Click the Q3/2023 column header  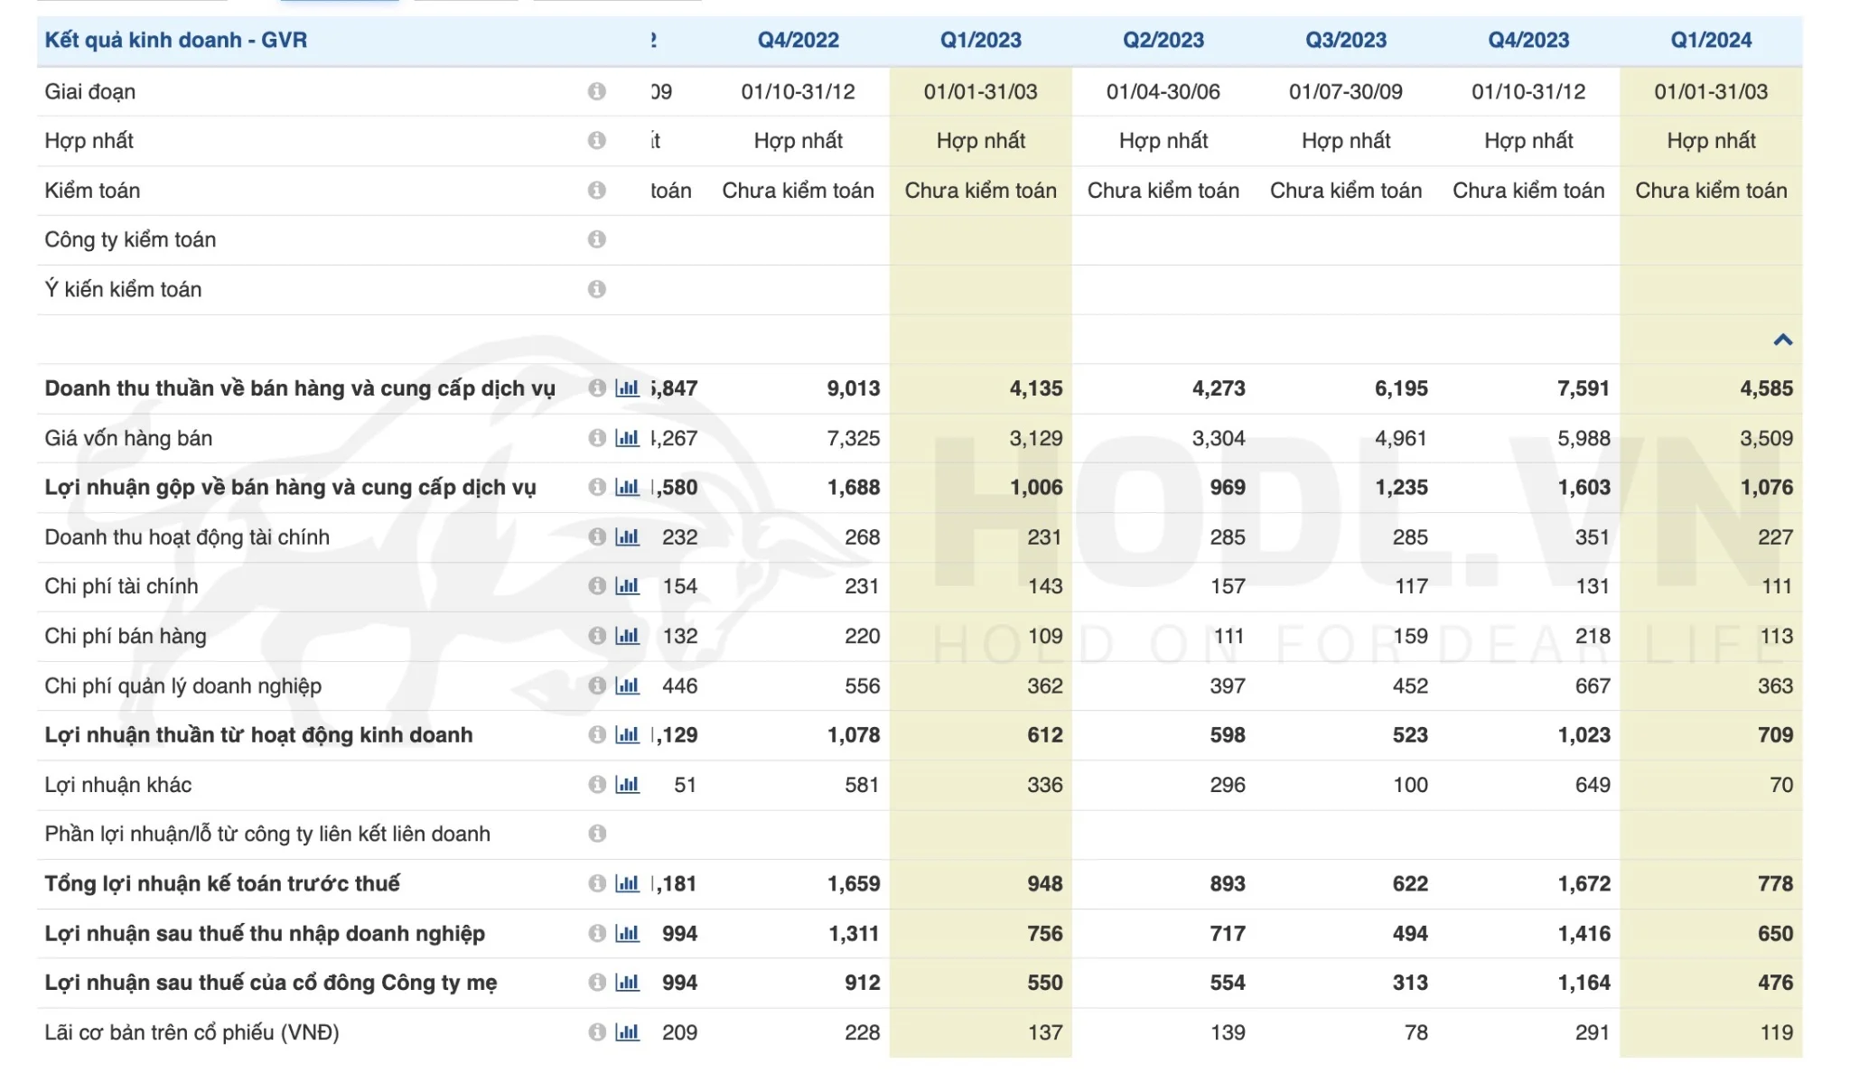pyautogui.click(x=1345, y=41)
